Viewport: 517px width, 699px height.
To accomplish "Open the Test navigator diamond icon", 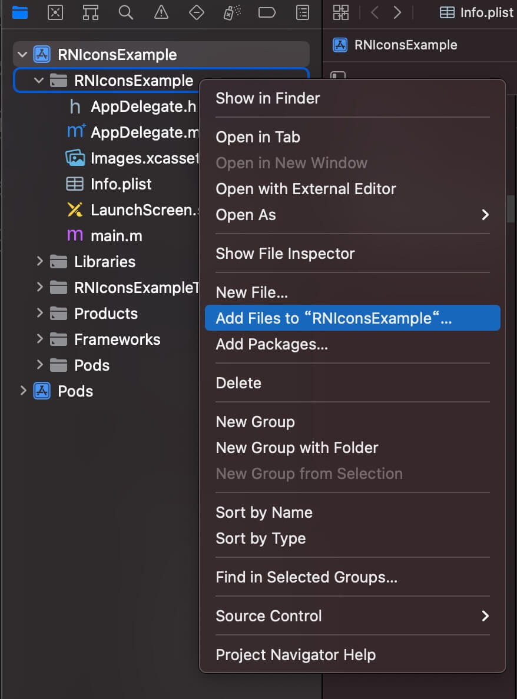I will pyautogui.click(x=197, y=12).
